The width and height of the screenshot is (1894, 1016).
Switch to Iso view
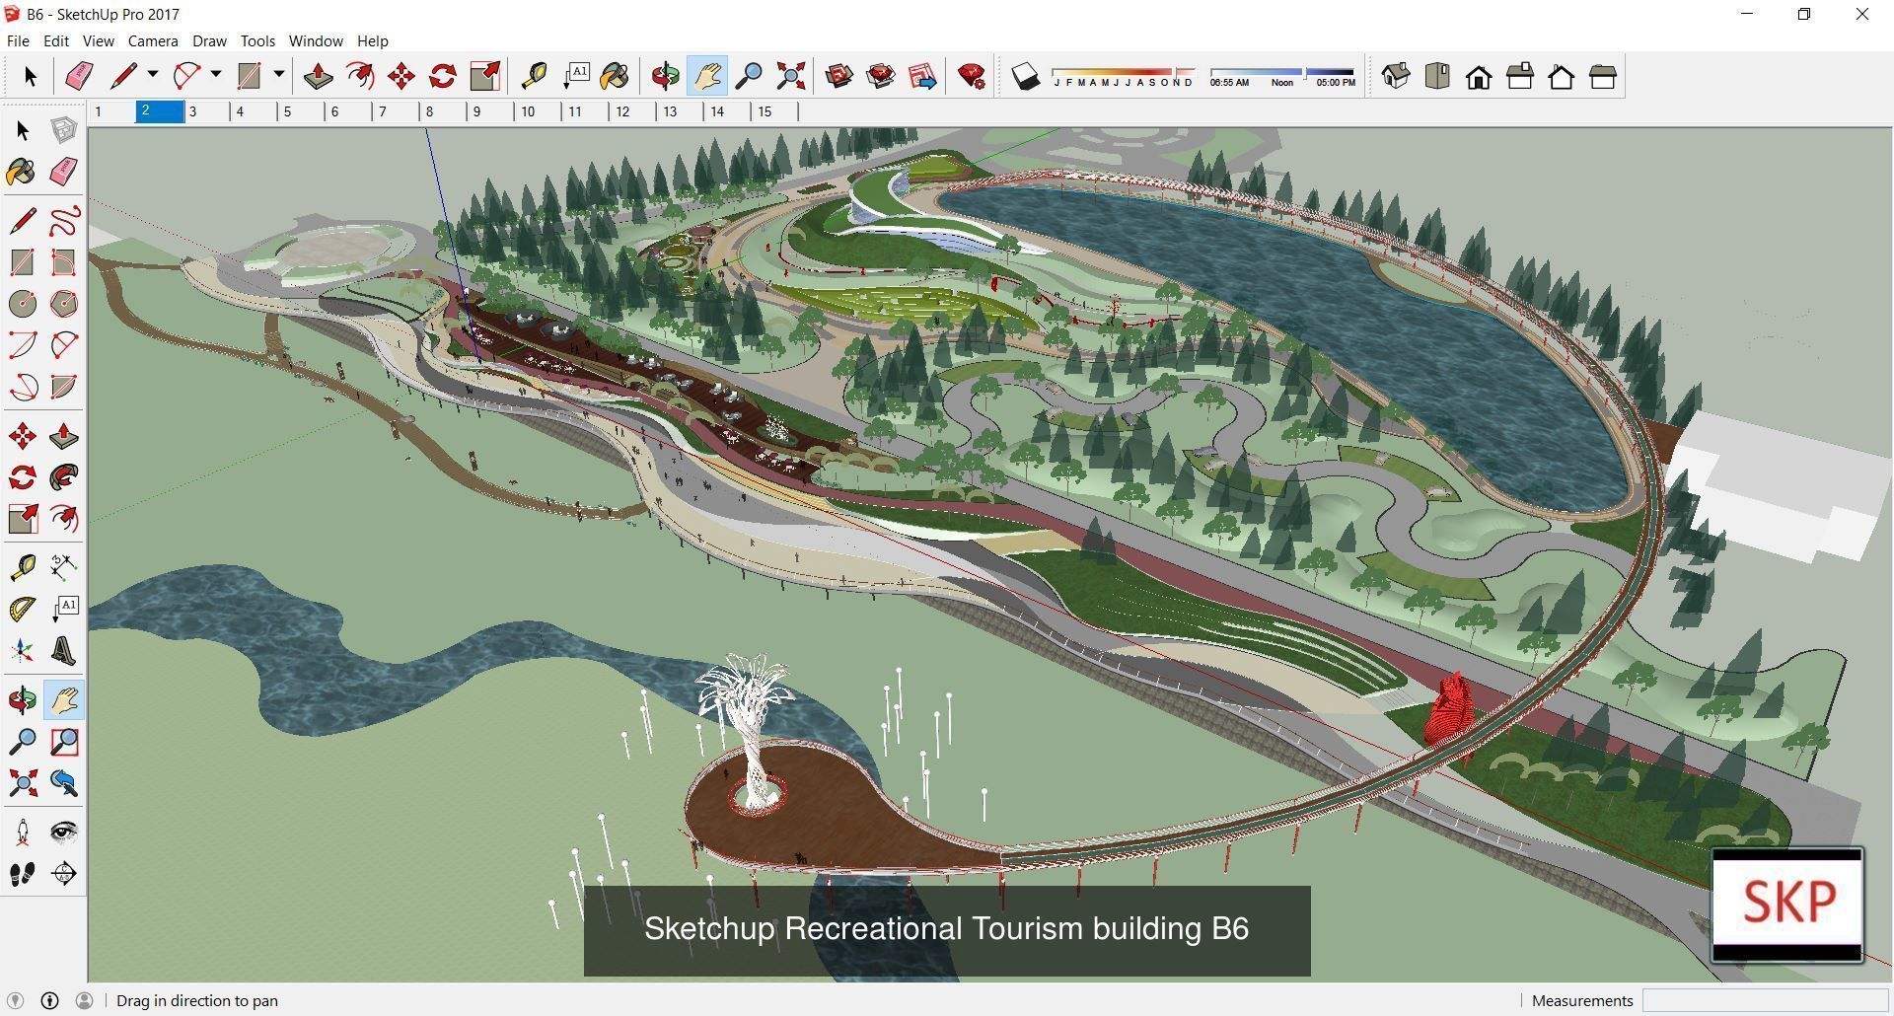tap(1396, 76)
